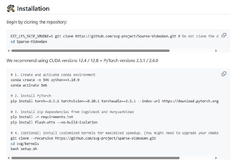Copy the conda environment setup code block
This screenshot has width=239, height=161.
224,74
